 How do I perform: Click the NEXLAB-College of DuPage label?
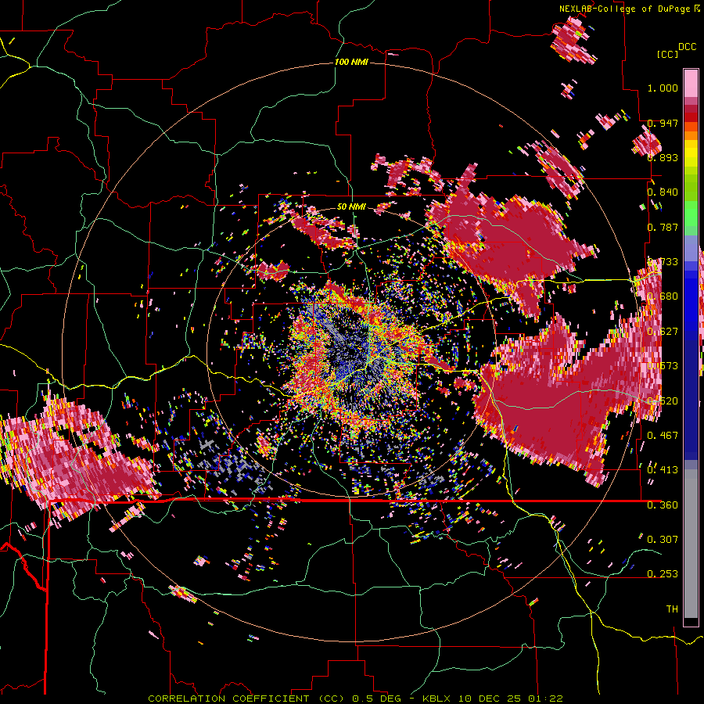(624, 9)
